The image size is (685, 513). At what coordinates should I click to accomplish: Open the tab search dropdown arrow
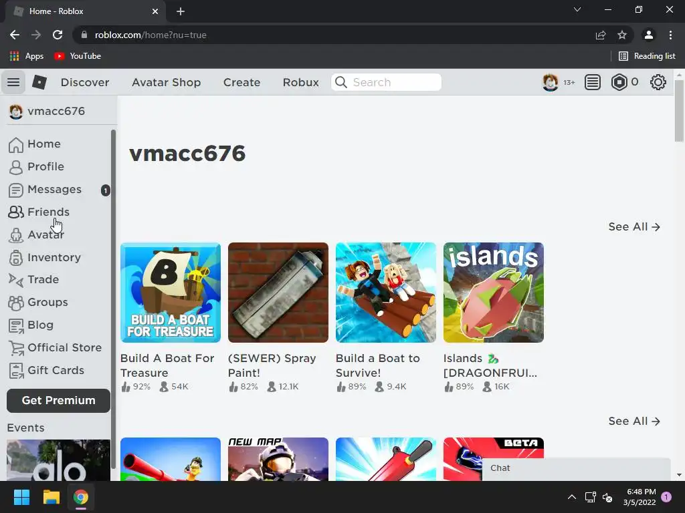(x=577, y=9)
